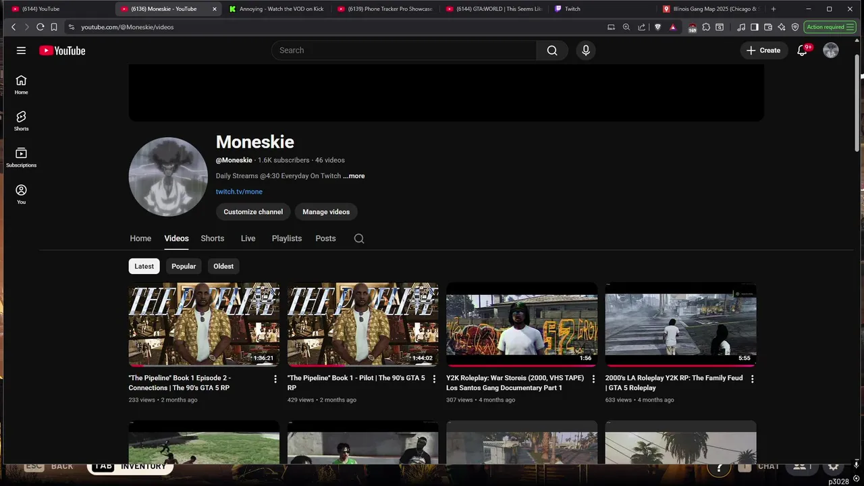
Task: Click the Create button
Action: pos(763,51)
